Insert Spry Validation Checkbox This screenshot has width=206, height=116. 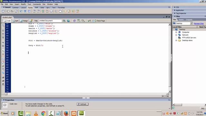73,11
